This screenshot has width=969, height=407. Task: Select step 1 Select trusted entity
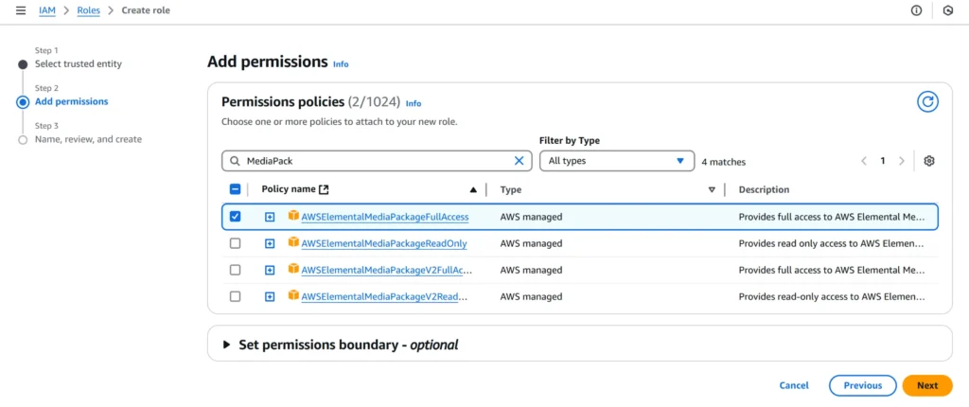78,63
